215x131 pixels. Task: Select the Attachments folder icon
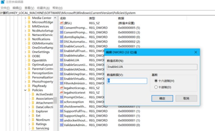click(33, 103)
